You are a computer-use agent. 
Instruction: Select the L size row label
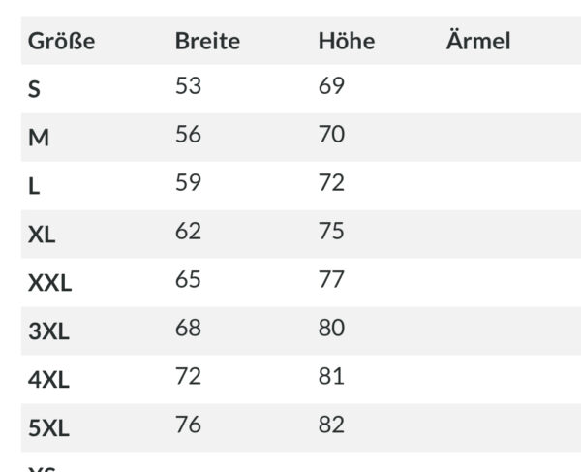click(x=34, y=186)
